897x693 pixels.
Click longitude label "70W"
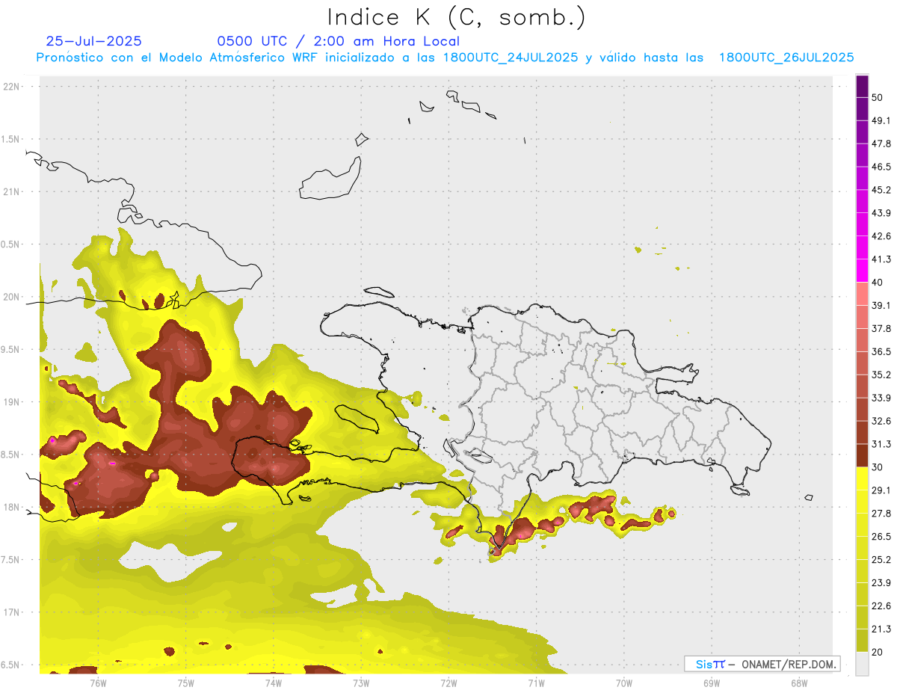tap(624, 683)
